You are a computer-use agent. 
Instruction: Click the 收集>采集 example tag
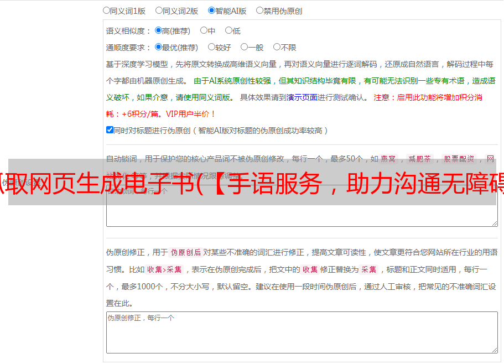164,269
